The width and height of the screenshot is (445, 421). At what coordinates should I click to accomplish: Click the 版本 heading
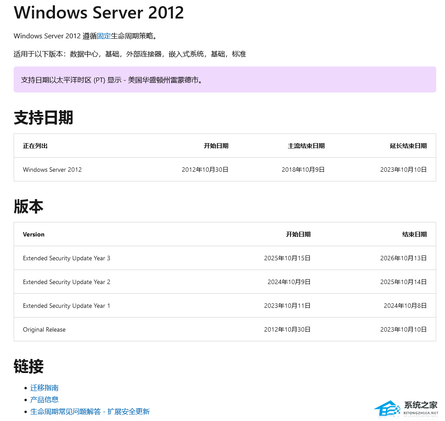28,207
